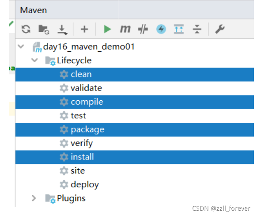Click the Maven panel title
257x216 pixels.
pyautogui.click(x=34, y=10)
